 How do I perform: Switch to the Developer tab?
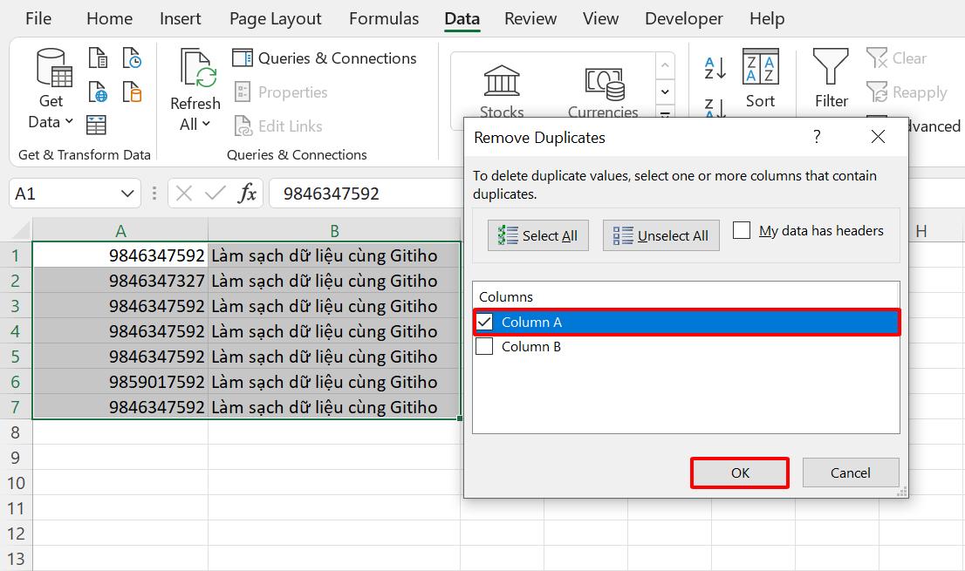coord(684,18)
